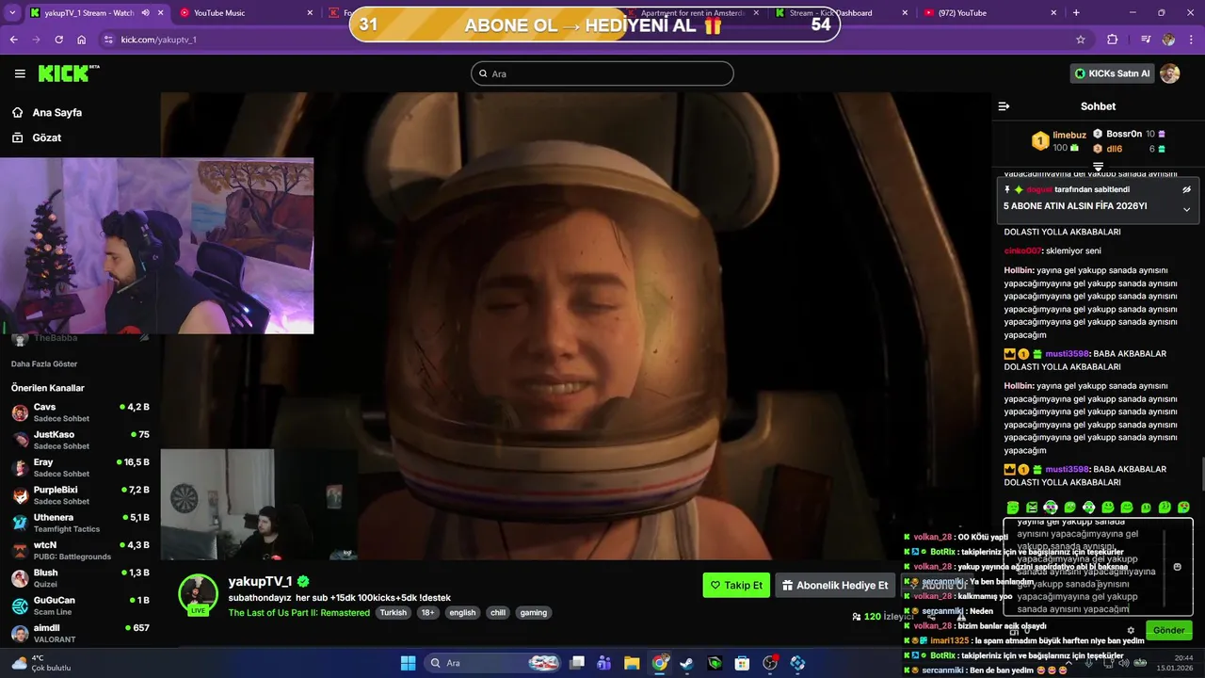Image resolution: width=1205 pixels, height=678 pixels.
Task: Open recommended channel PurpleBixi
Action: click(x=80, y=495)
